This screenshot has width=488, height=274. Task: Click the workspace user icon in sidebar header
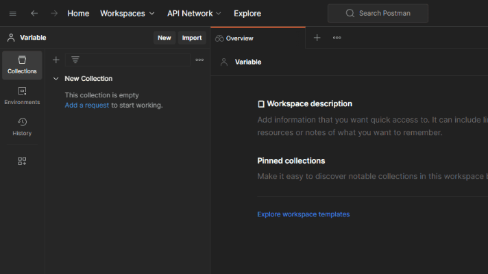pyautogui.click(x=11, y=38)
